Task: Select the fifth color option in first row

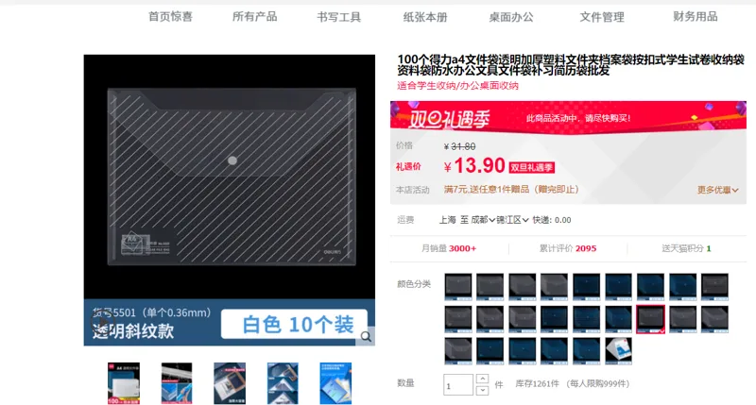Action: [586, 287]
